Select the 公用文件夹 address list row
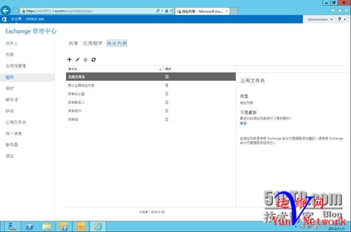Screen dimensions: 351x232 click(x=151, y=77)
